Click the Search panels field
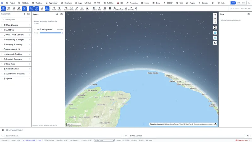Viewport: 252px width, 142px height. tap(15, 20)
